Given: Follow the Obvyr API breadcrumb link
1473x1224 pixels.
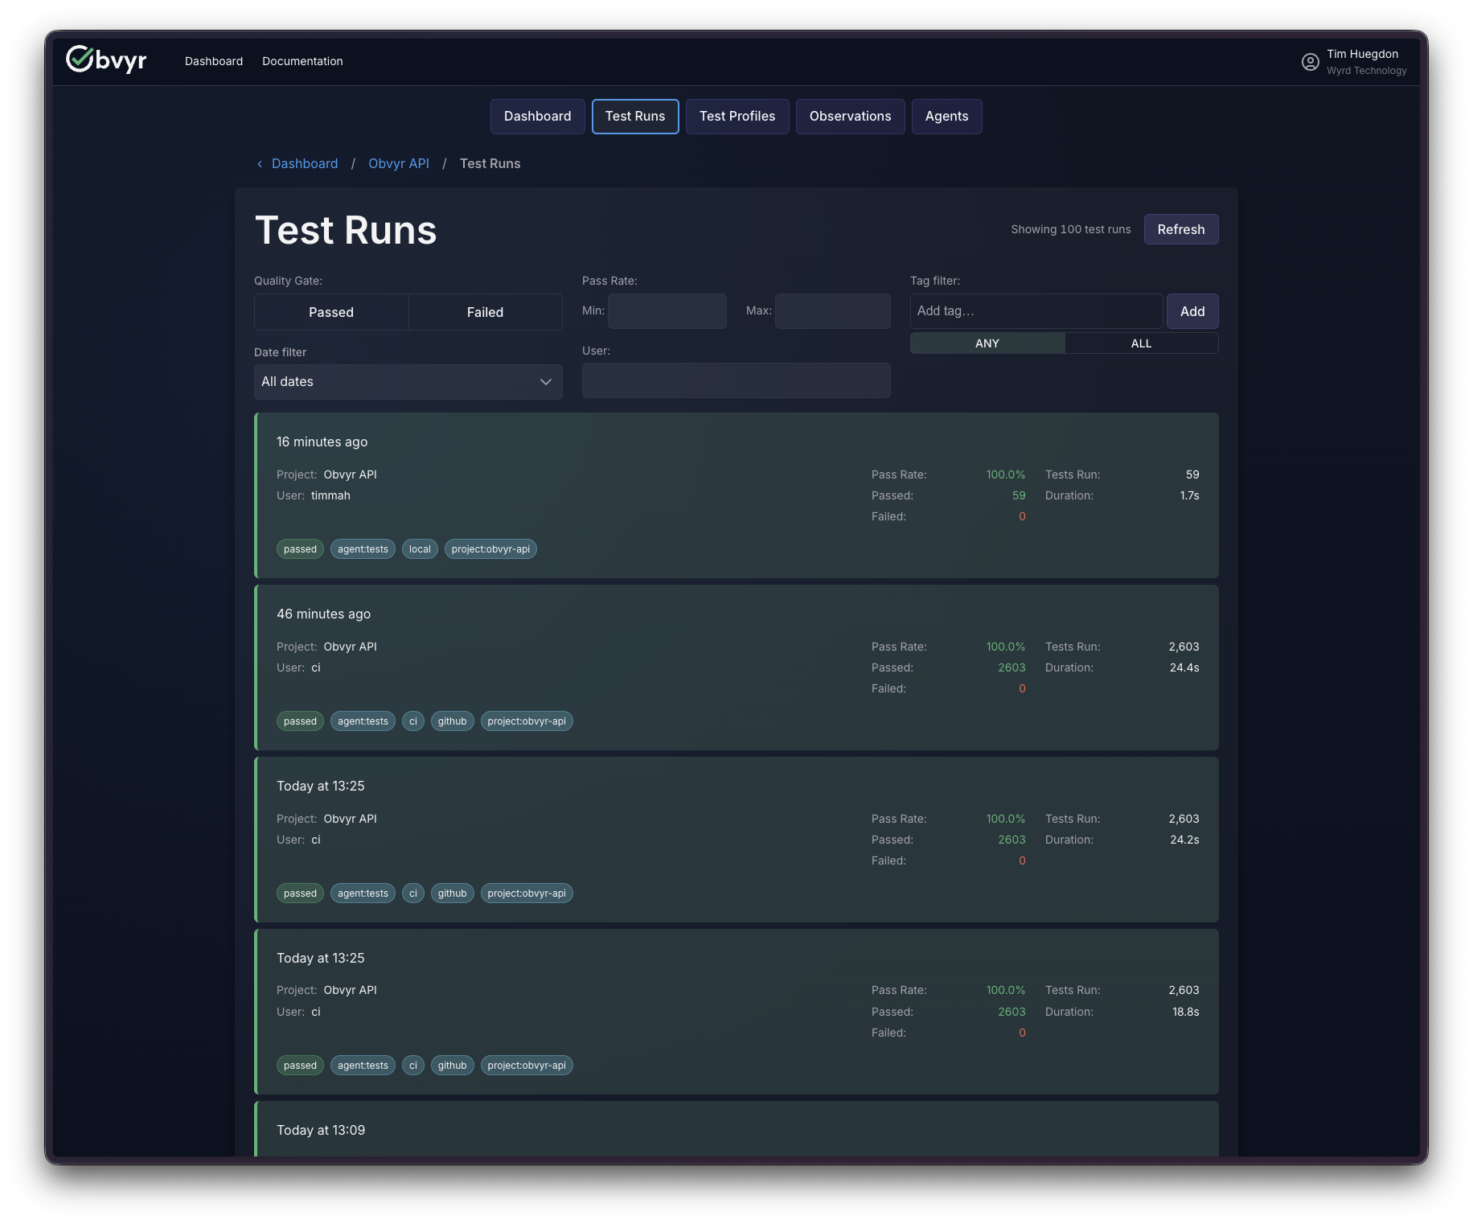Looking at the screenshot, I should (x=399, y=163).
